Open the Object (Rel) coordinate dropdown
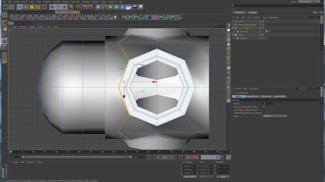325x182 pixels. [190, 177]
